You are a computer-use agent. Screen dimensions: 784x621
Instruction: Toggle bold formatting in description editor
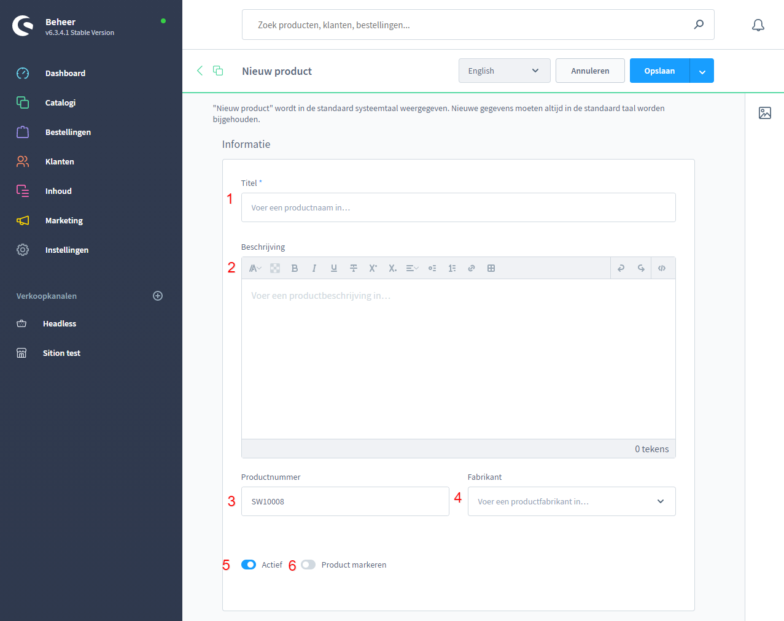coord(295,268)
